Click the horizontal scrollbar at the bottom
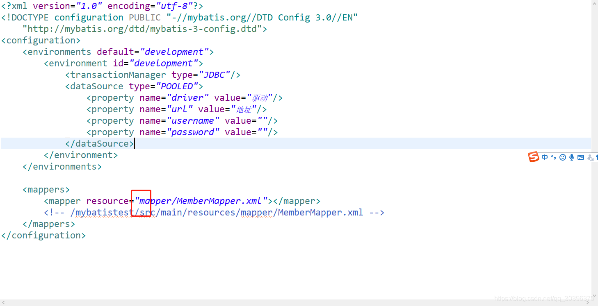 295,303
